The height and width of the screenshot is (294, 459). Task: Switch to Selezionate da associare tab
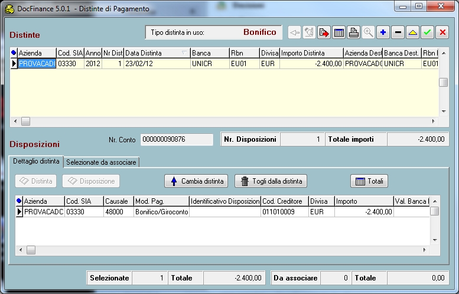pyautogui.click(x=102, y=162)
